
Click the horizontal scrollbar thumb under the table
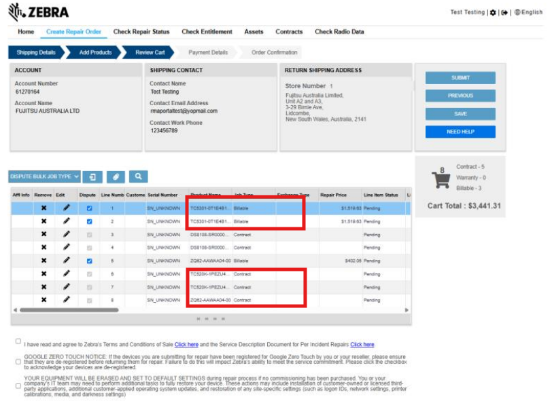coord(69,310)
